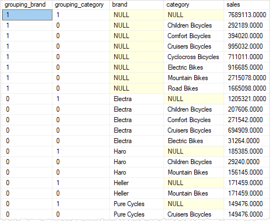The width and height of the screenshot is (270, 221).
Task: Select the highlighted grouping_brand cell in first row
Action: (27, 15)
